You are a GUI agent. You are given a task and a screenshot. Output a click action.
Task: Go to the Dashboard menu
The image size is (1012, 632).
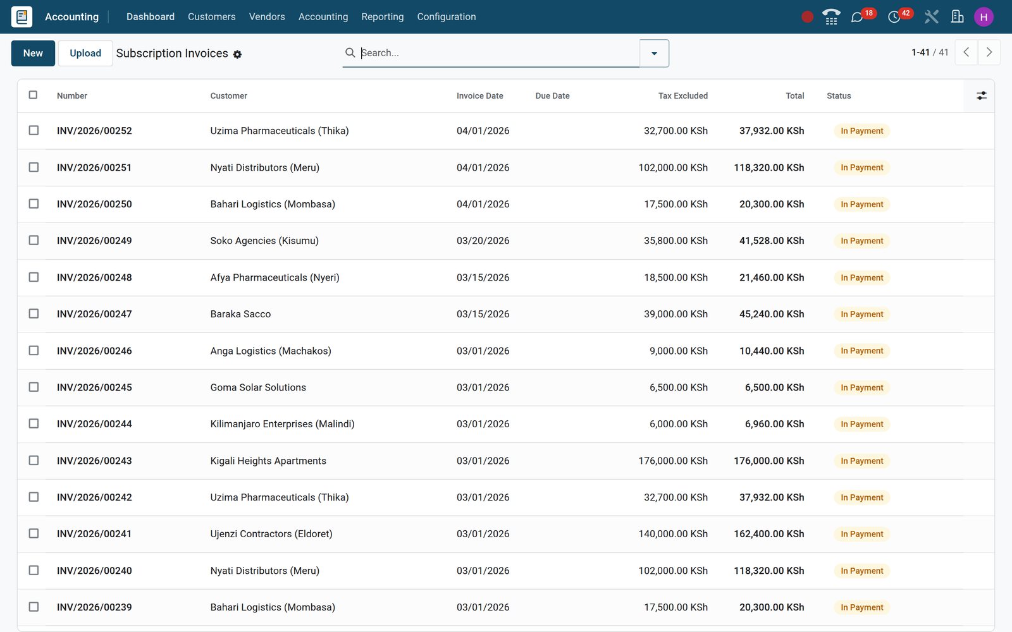click(x=151, y=16)
